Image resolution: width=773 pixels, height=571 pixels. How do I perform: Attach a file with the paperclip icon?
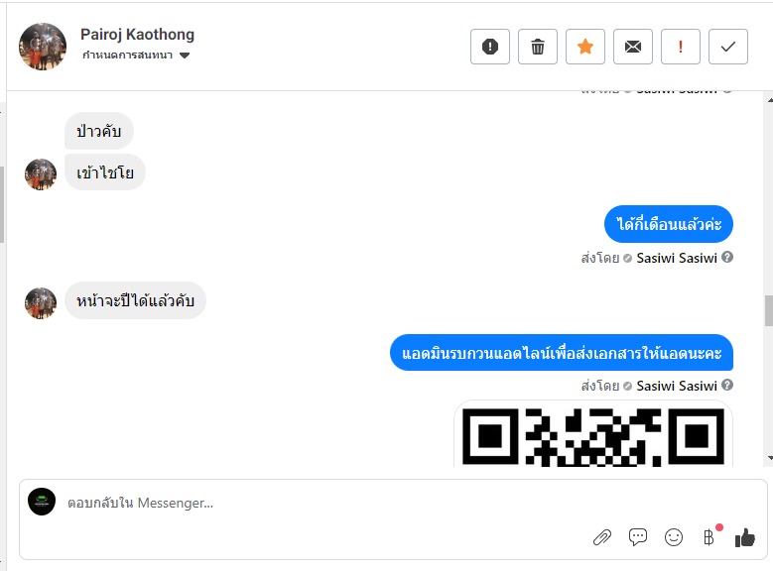(x=602, y=537)
